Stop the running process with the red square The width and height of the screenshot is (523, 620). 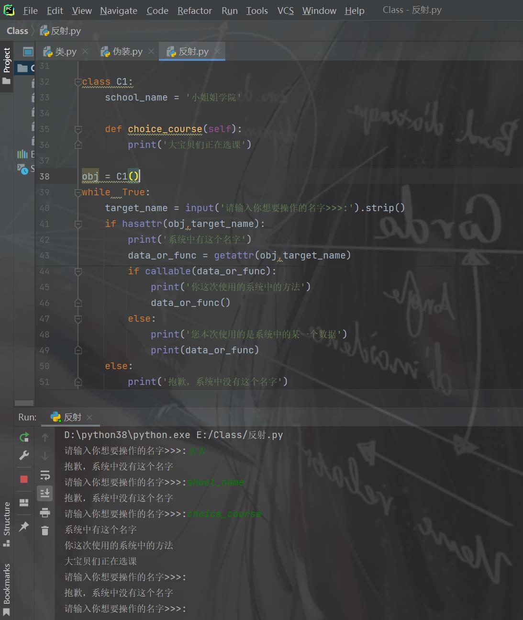coord(24,479)
